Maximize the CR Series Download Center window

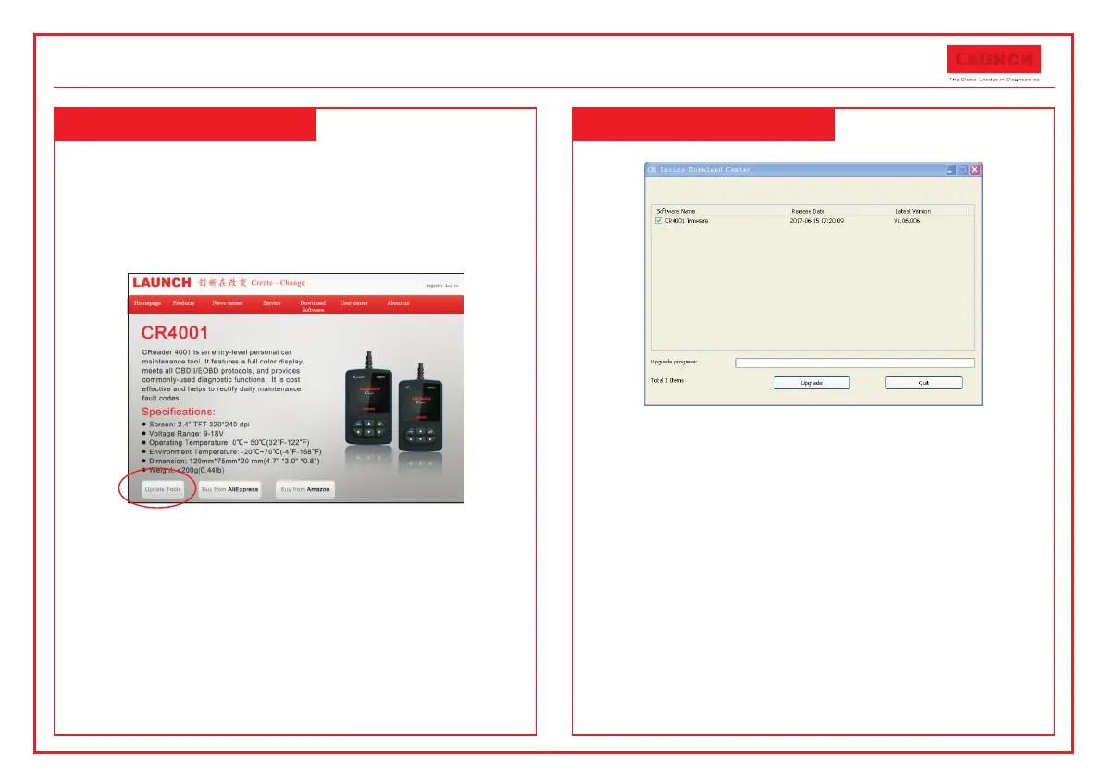pos(963,170)
